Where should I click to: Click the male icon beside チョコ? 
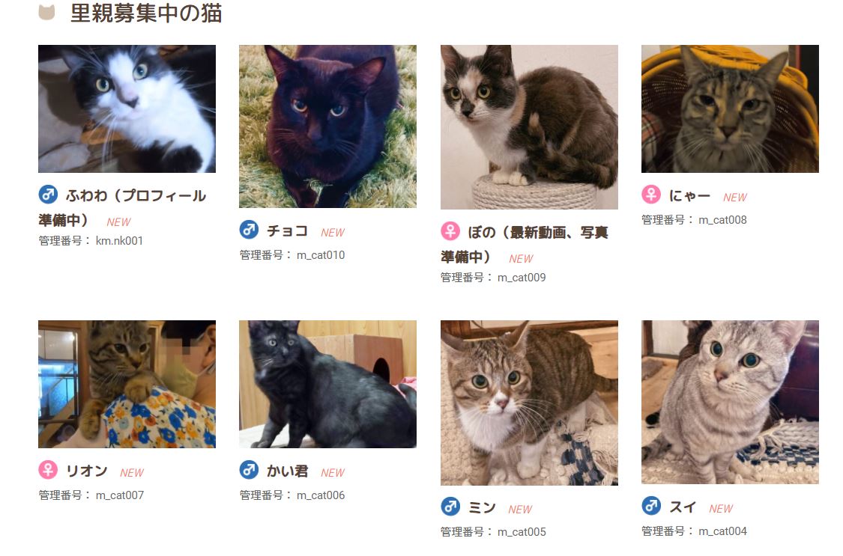pyautogui.click(x=249, y=230)
